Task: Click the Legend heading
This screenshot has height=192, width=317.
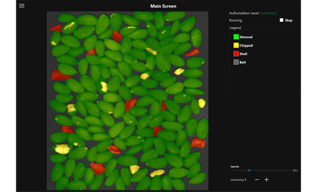Action: [x=235, y=28]
